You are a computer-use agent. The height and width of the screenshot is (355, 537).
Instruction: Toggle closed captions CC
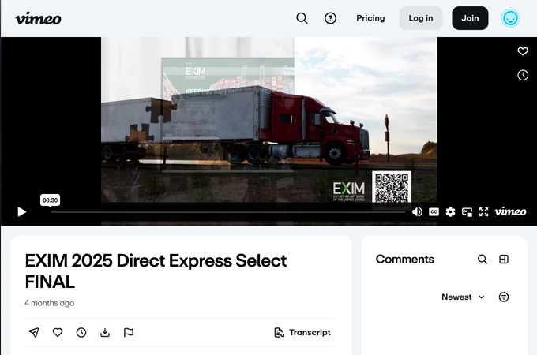(434, 212)
